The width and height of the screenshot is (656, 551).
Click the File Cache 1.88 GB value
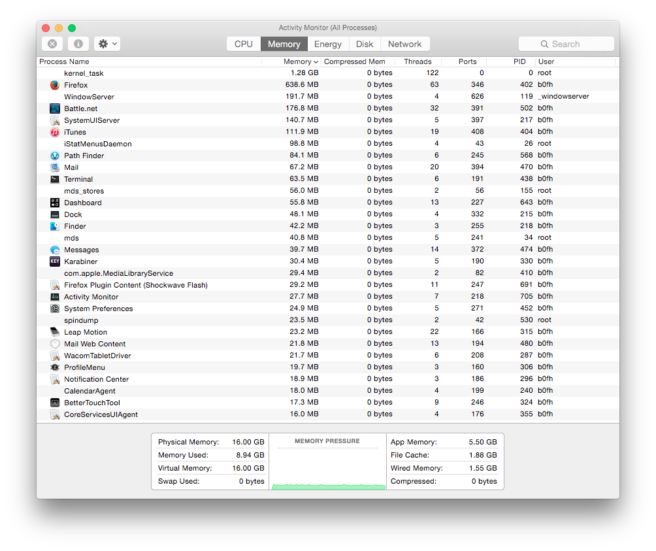(x=483, y=455)
